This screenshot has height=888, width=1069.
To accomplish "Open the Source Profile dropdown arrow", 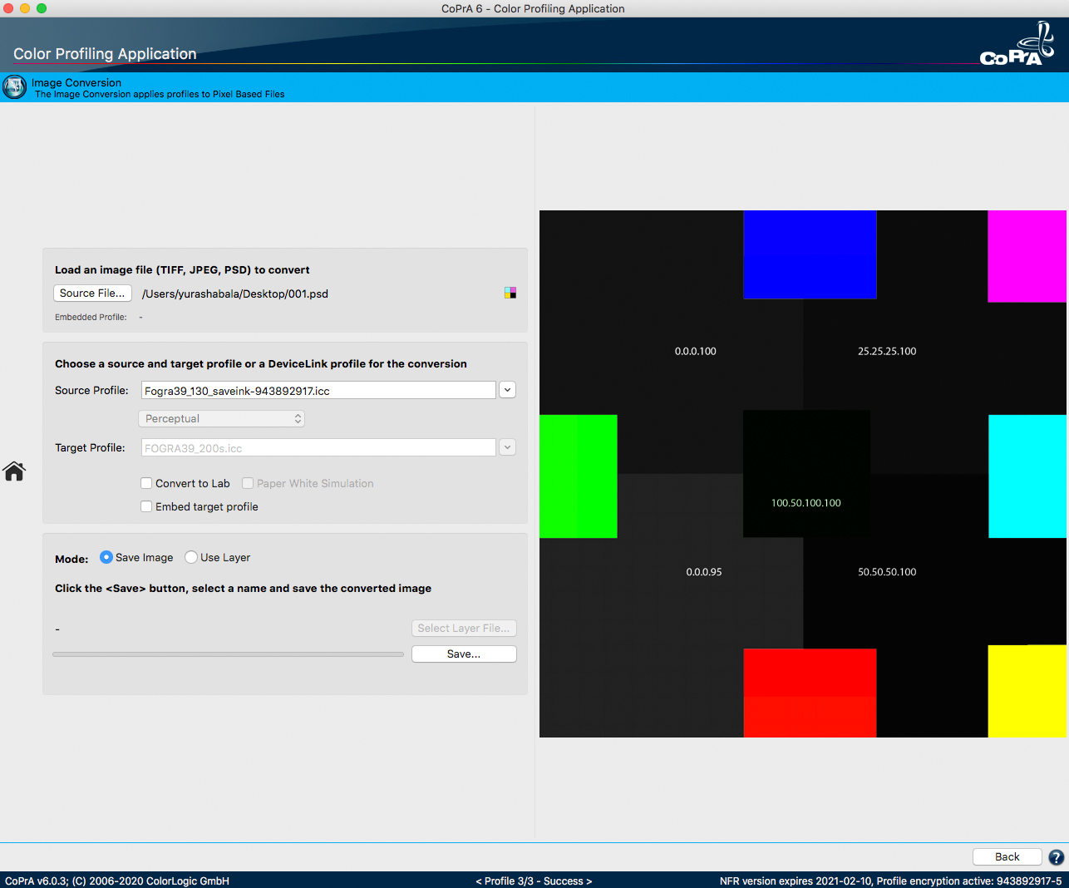I will coord(507,390).
